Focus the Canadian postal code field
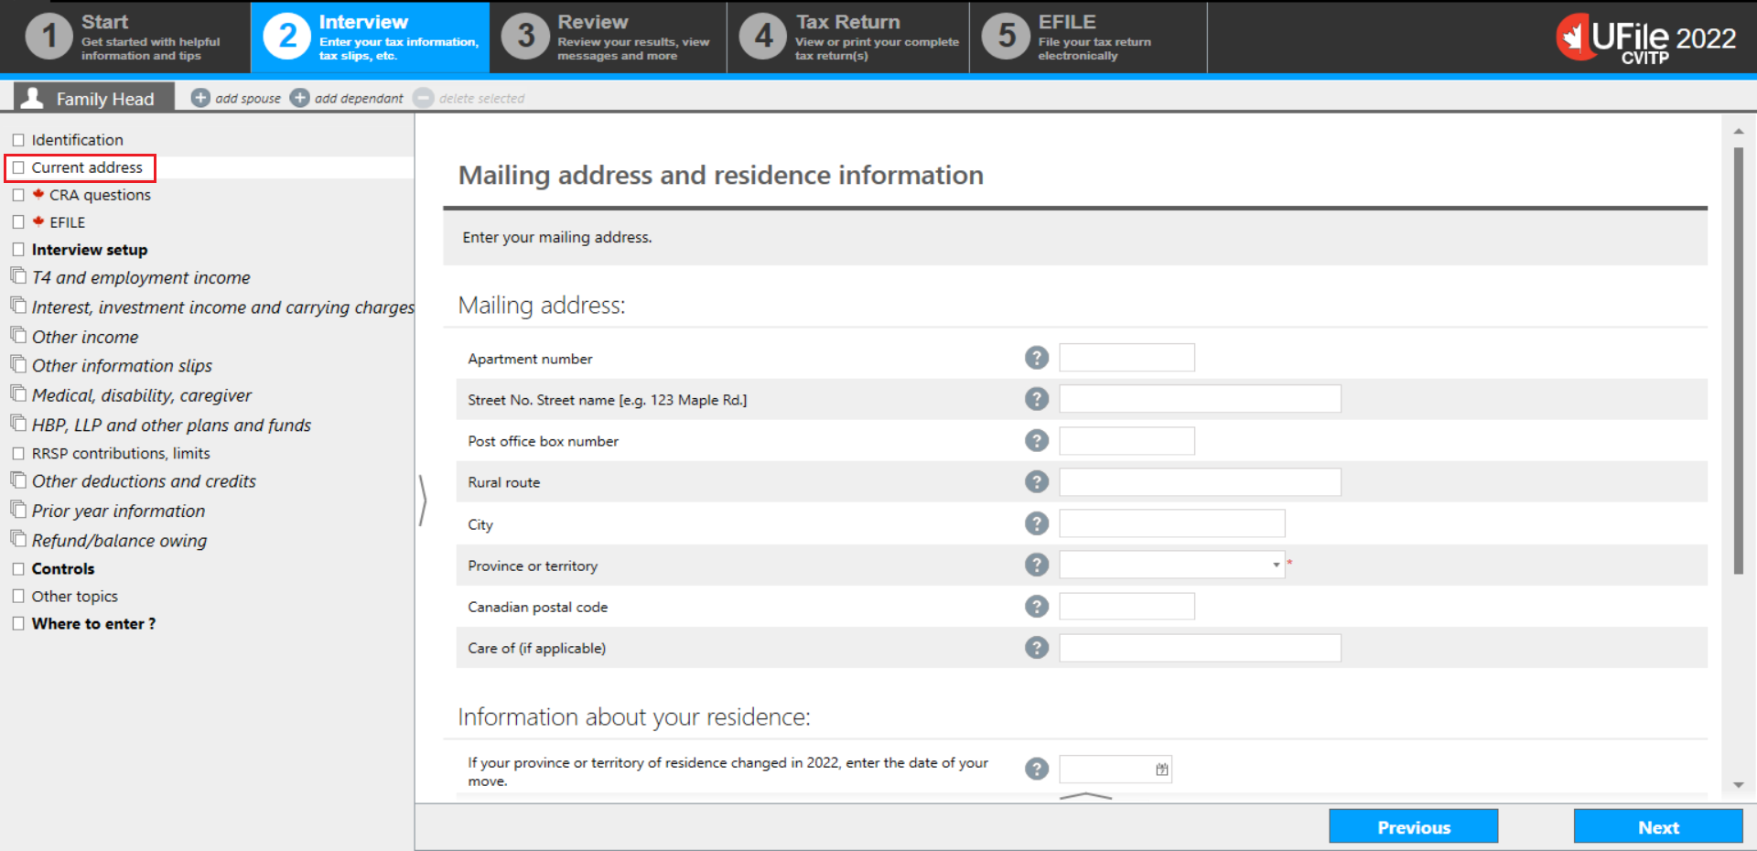1757x851 pixels. pos(1126,607)
